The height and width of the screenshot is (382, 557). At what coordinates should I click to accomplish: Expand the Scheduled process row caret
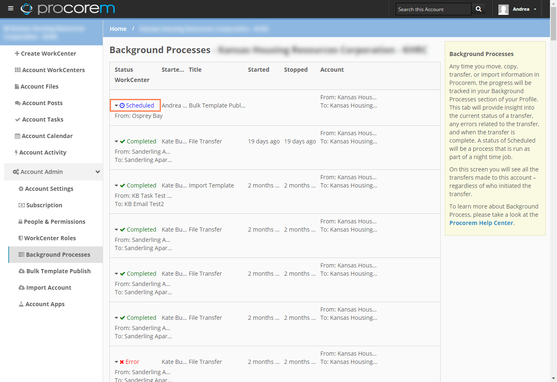[116, 106]
